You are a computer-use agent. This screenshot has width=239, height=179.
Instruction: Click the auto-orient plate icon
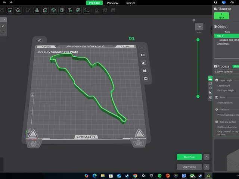pos(143,63)
